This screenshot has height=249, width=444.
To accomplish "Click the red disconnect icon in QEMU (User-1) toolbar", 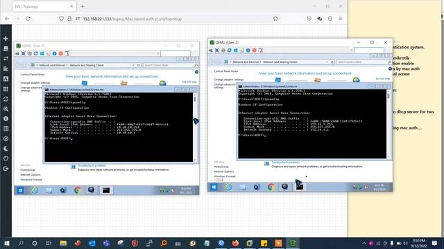I will click(61, 53).
